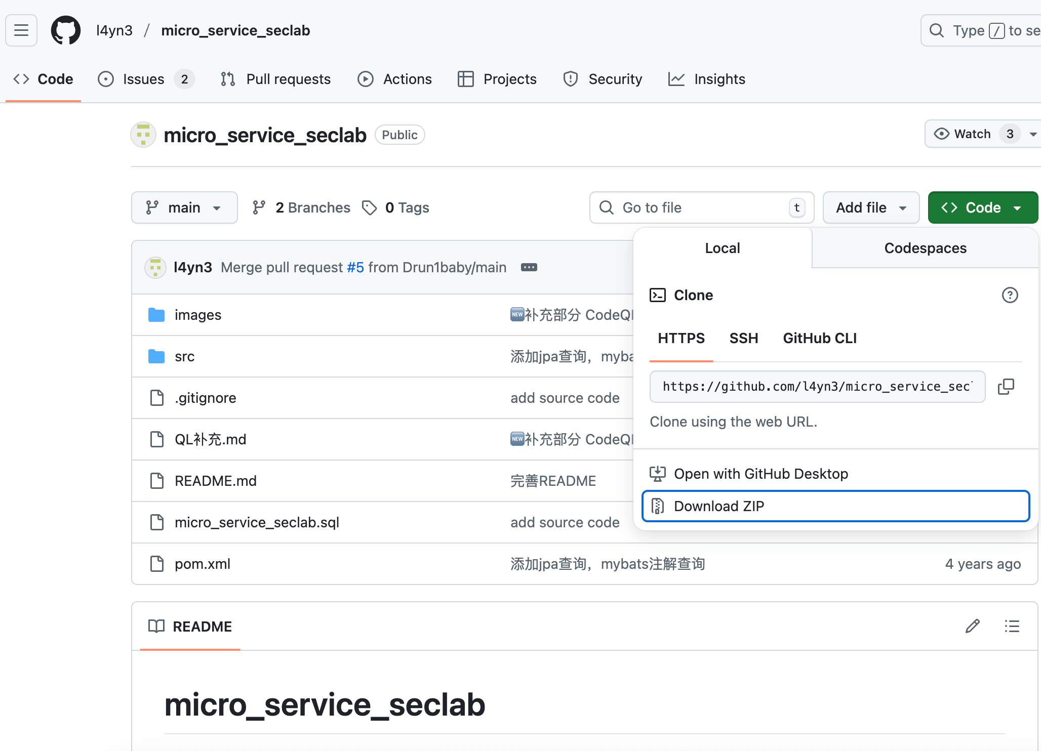Image resolution: width=1041 pixels, height=751 pixels.
Task: Open micro_service_seclab.sql file
Action: [x=257, y=522]
